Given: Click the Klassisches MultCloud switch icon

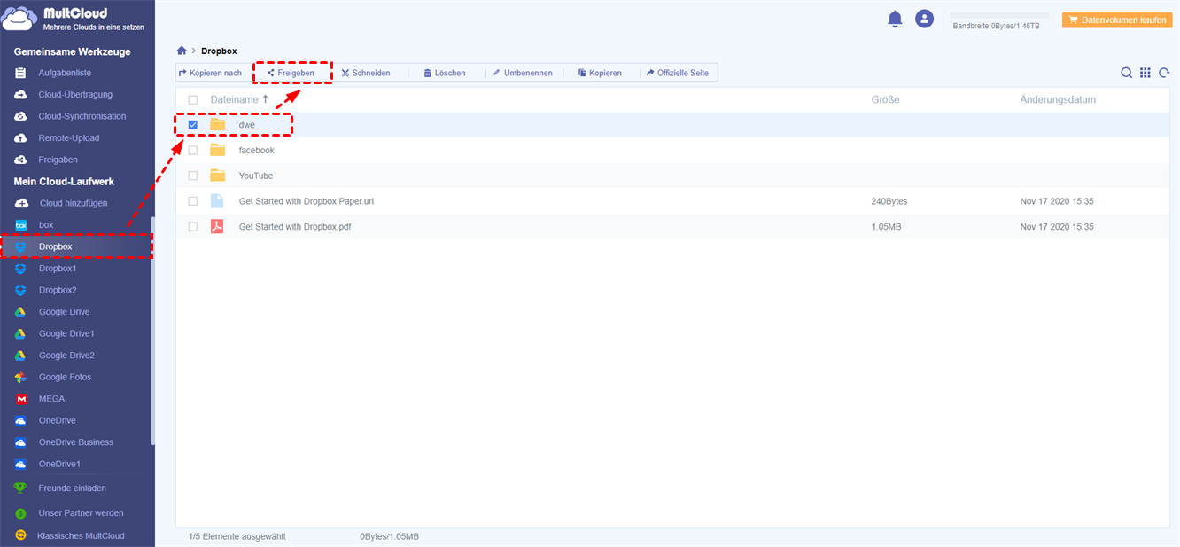Looking at the screenshot, I should tap(20, 535).
